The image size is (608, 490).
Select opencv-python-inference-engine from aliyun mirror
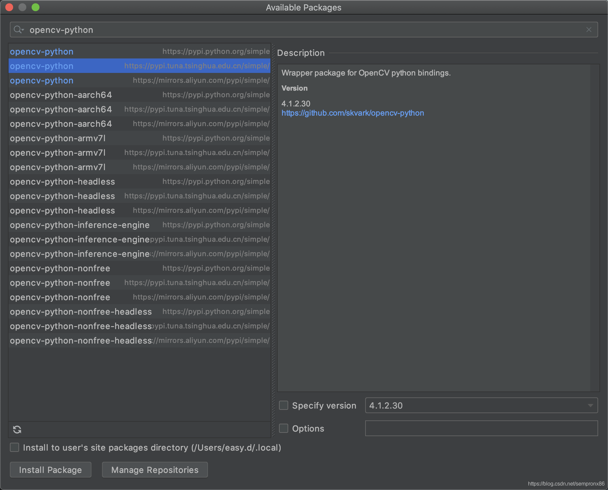tap(139, 254)
